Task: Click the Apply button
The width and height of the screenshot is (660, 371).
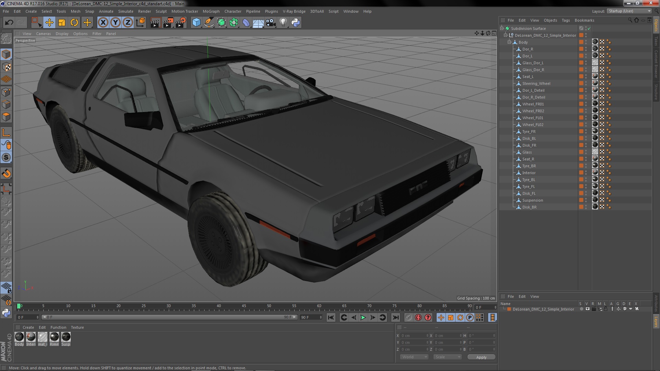Action: point(481,357)
